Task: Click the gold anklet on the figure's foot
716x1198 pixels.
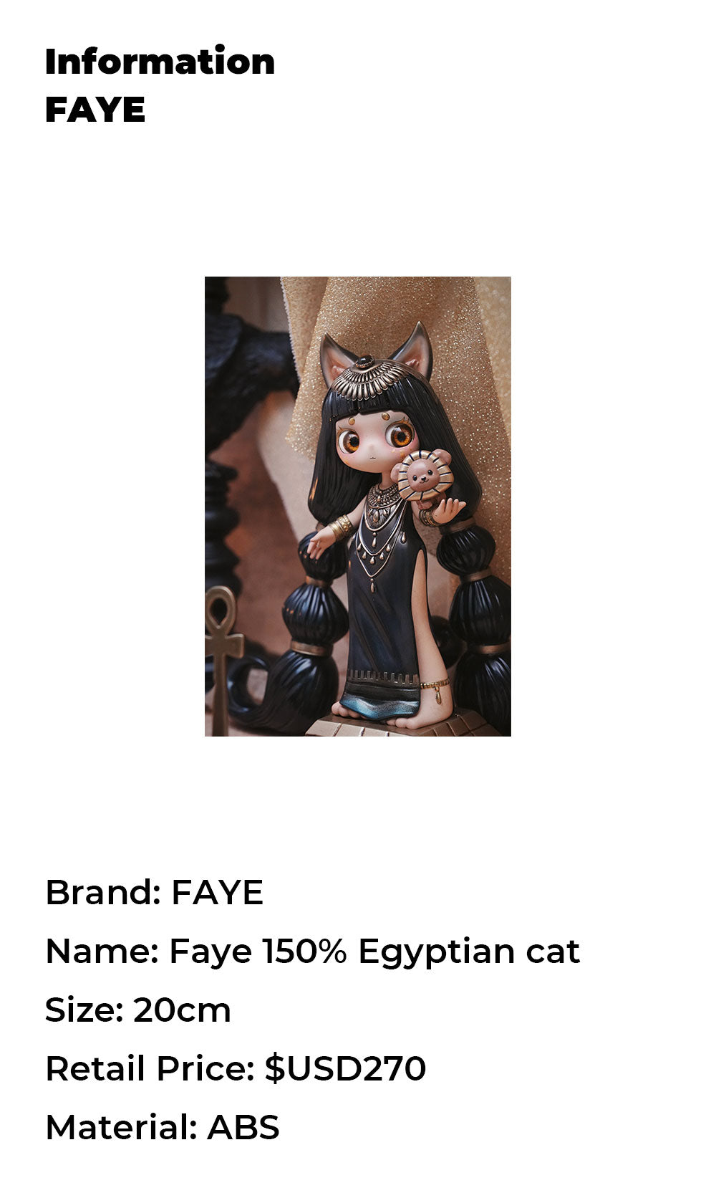Action: [x=435, y=688]
